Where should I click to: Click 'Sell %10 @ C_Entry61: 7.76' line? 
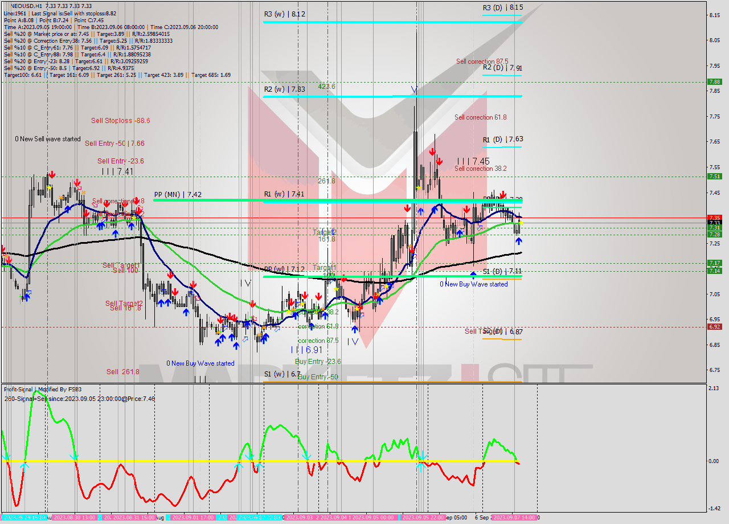click(x=77, y=47)
